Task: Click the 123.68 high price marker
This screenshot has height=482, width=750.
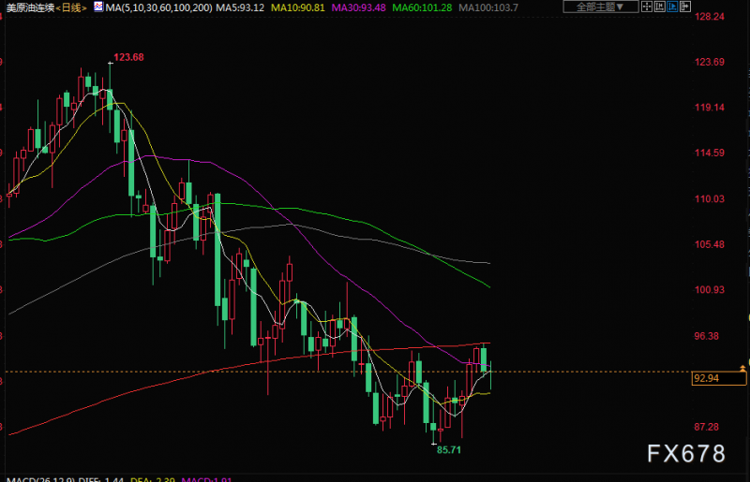Action: point(128,57)
